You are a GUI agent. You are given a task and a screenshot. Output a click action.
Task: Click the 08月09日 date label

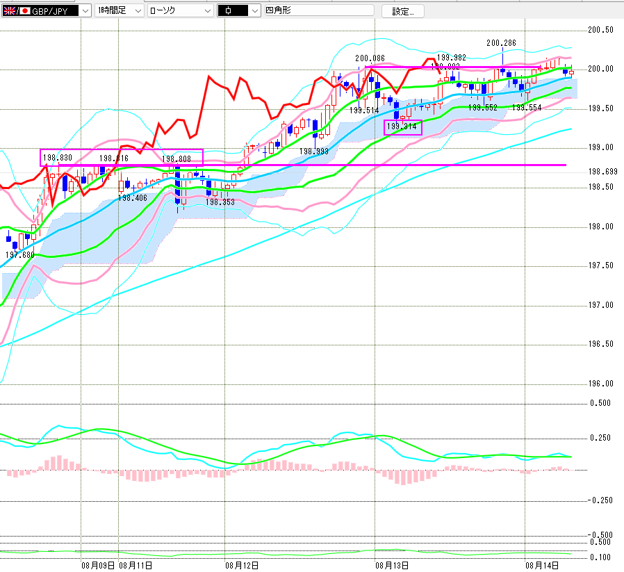tap(98, 565)
